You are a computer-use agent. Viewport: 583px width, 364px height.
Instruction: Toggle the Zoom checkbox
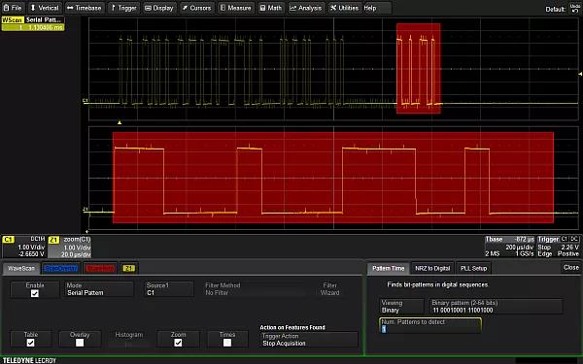point(178,343)
